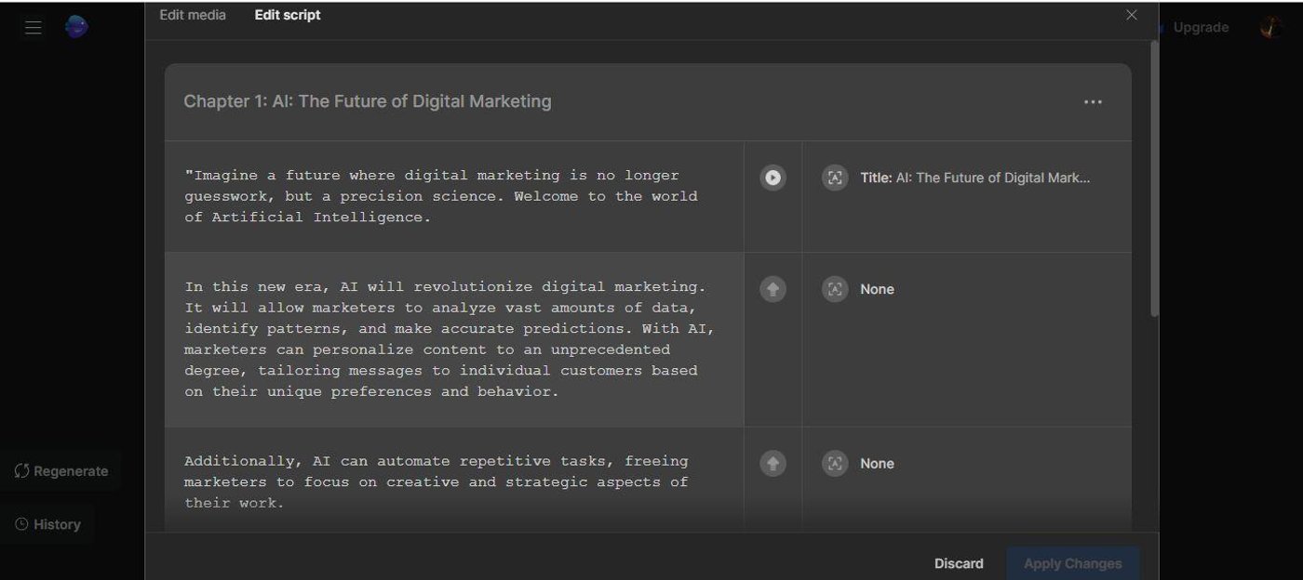The height and width of the screenshot is (580, 1303).
Task: Discard the script changes
Action: point(959,563)
